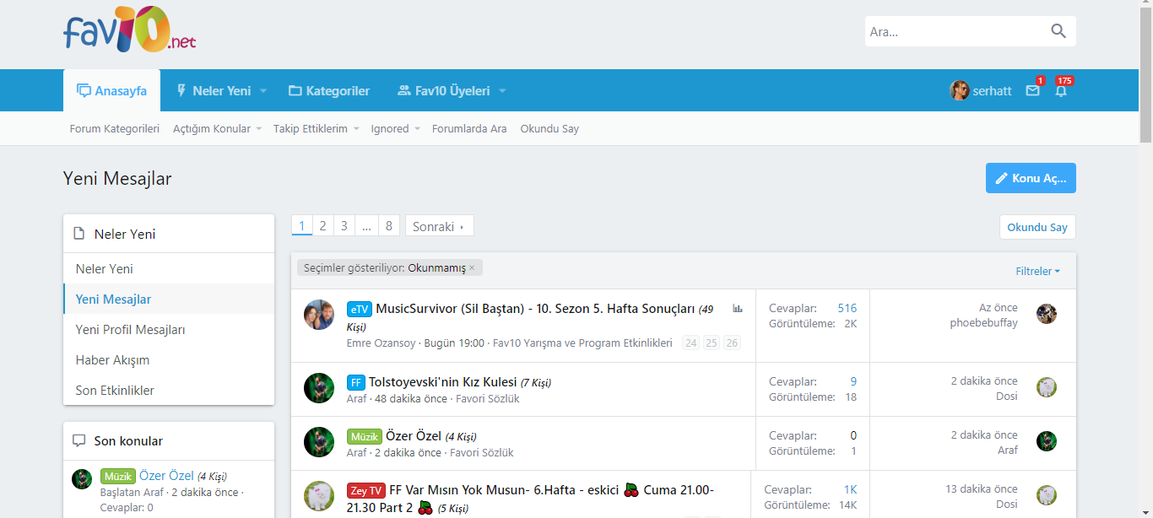Click the Ara search input field
1153x518 pixels.
(954, 32)
